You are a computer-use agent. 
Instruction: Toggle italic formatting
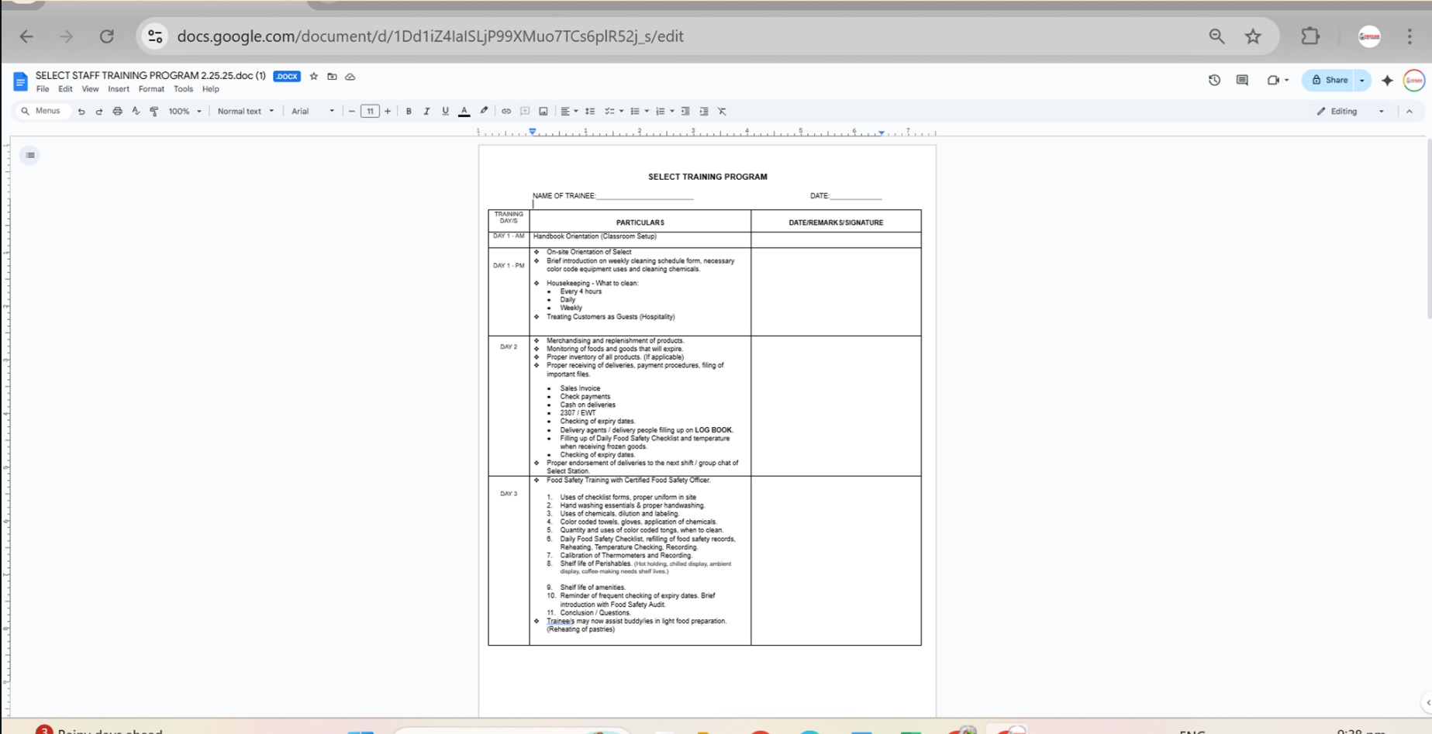[x=426, y=112]
